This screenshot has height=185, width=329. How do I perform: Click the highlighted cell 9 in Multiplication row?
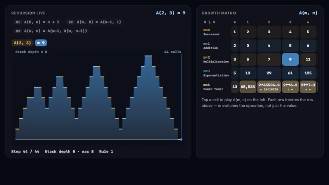(x=290, y=59)
